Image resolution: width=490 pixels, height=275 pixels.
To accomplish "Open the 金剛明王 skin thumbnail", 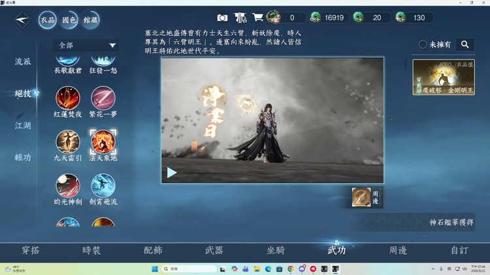I will point(444,78).
